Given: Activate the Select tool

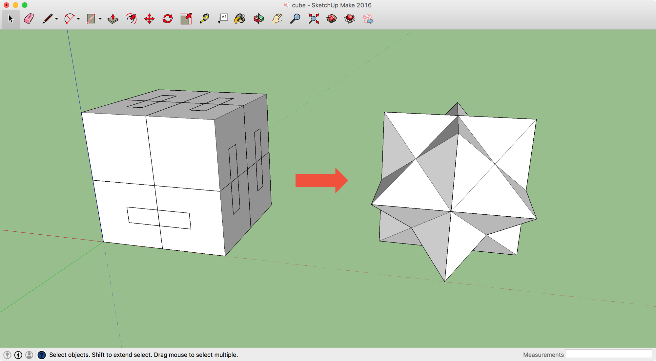Looking at the screenshot, I should (x=10, y=19).
